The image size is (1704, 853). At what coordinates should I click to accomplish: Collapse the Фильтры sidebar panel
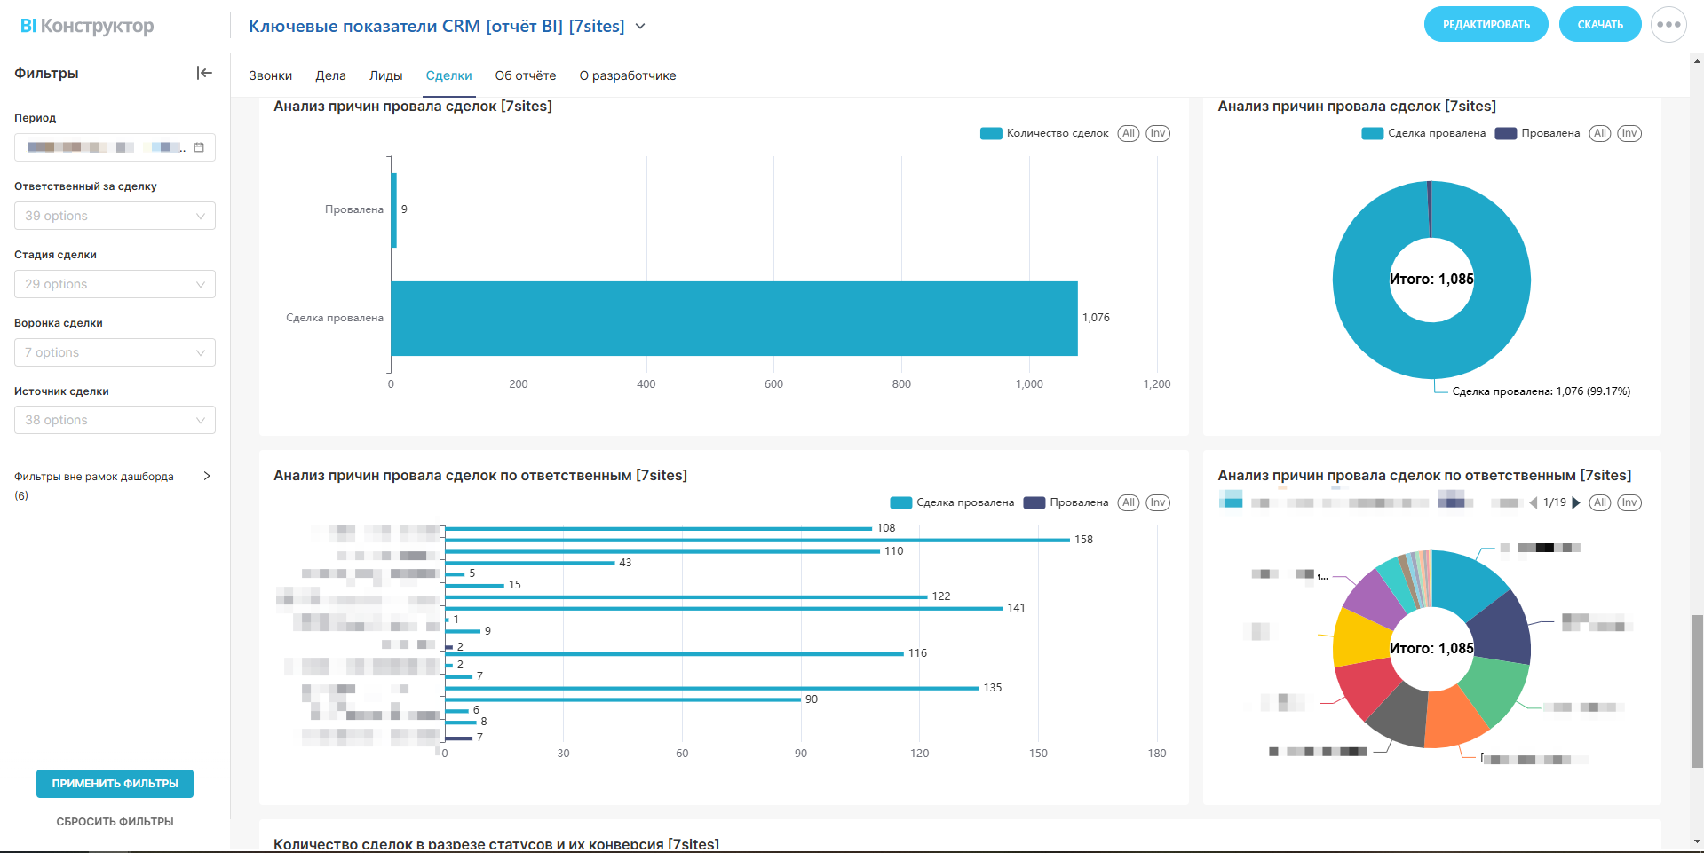[204, 73]
